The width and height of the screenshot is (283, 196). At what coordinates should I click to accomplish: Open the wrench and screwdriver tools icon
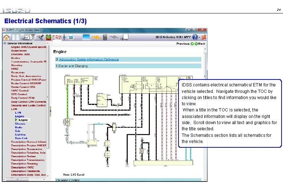40,37
